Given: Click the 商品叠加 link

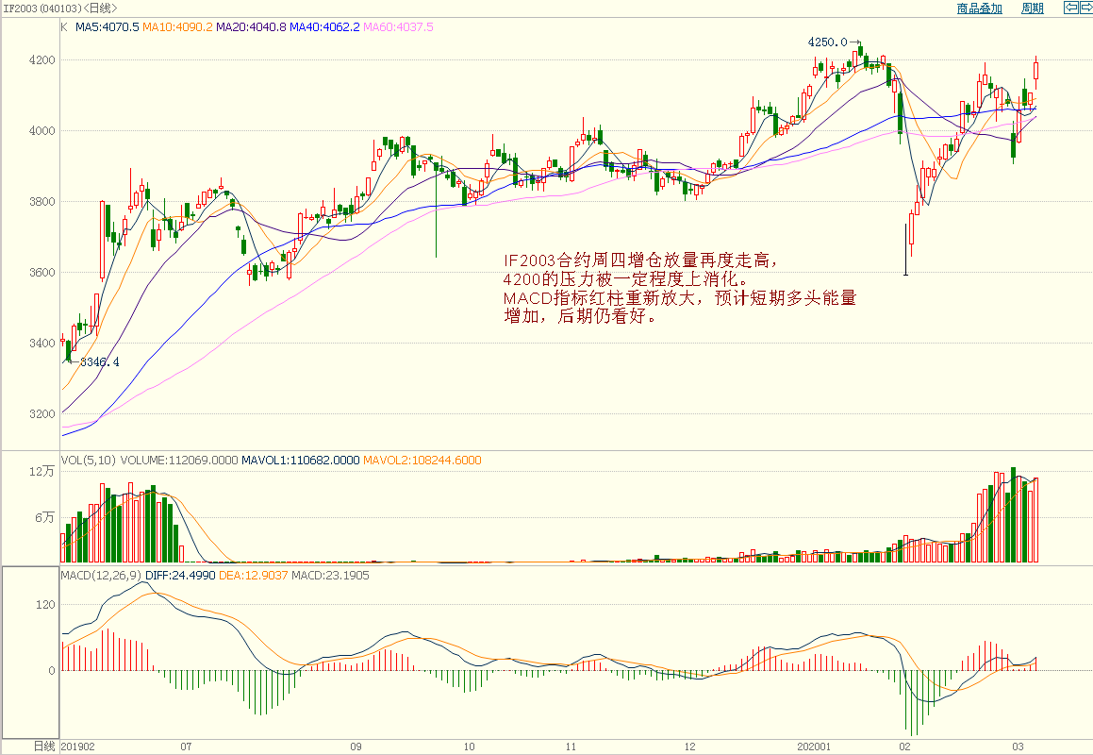Looking at the screenshot, I should [979, 8].
